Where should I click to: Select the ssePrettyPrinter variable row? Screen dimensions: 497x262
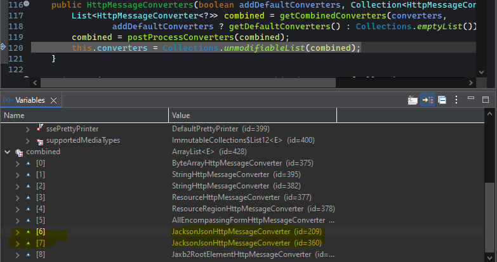coord(242,129)
